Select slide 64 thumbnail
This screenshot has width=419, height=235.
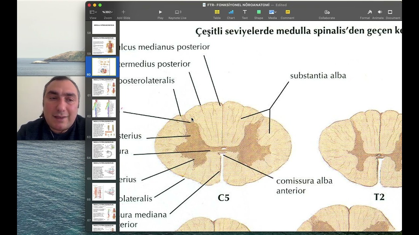pyautogui.click(x=104, y=150)
